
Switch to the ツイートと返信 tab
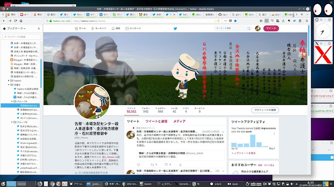point(156,121)
